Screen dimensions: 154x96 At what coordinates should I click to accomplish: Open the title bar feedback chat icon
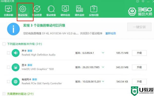tap(138, 1)
